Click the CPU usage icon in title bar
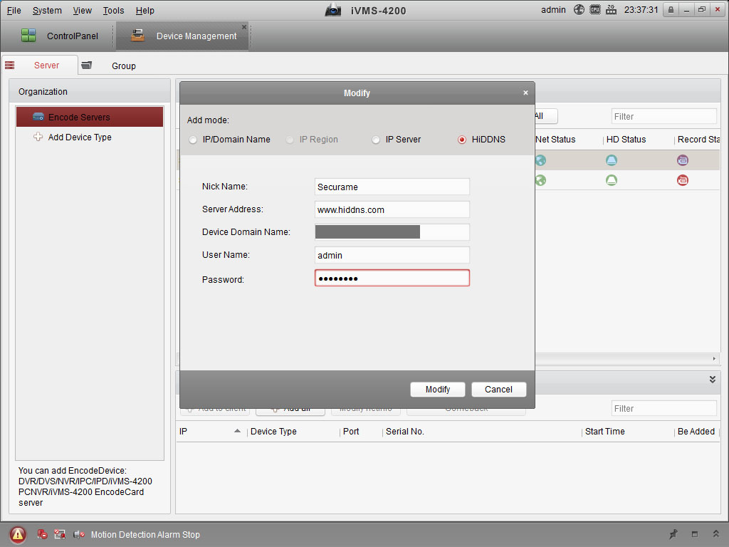 pos(595,10)
